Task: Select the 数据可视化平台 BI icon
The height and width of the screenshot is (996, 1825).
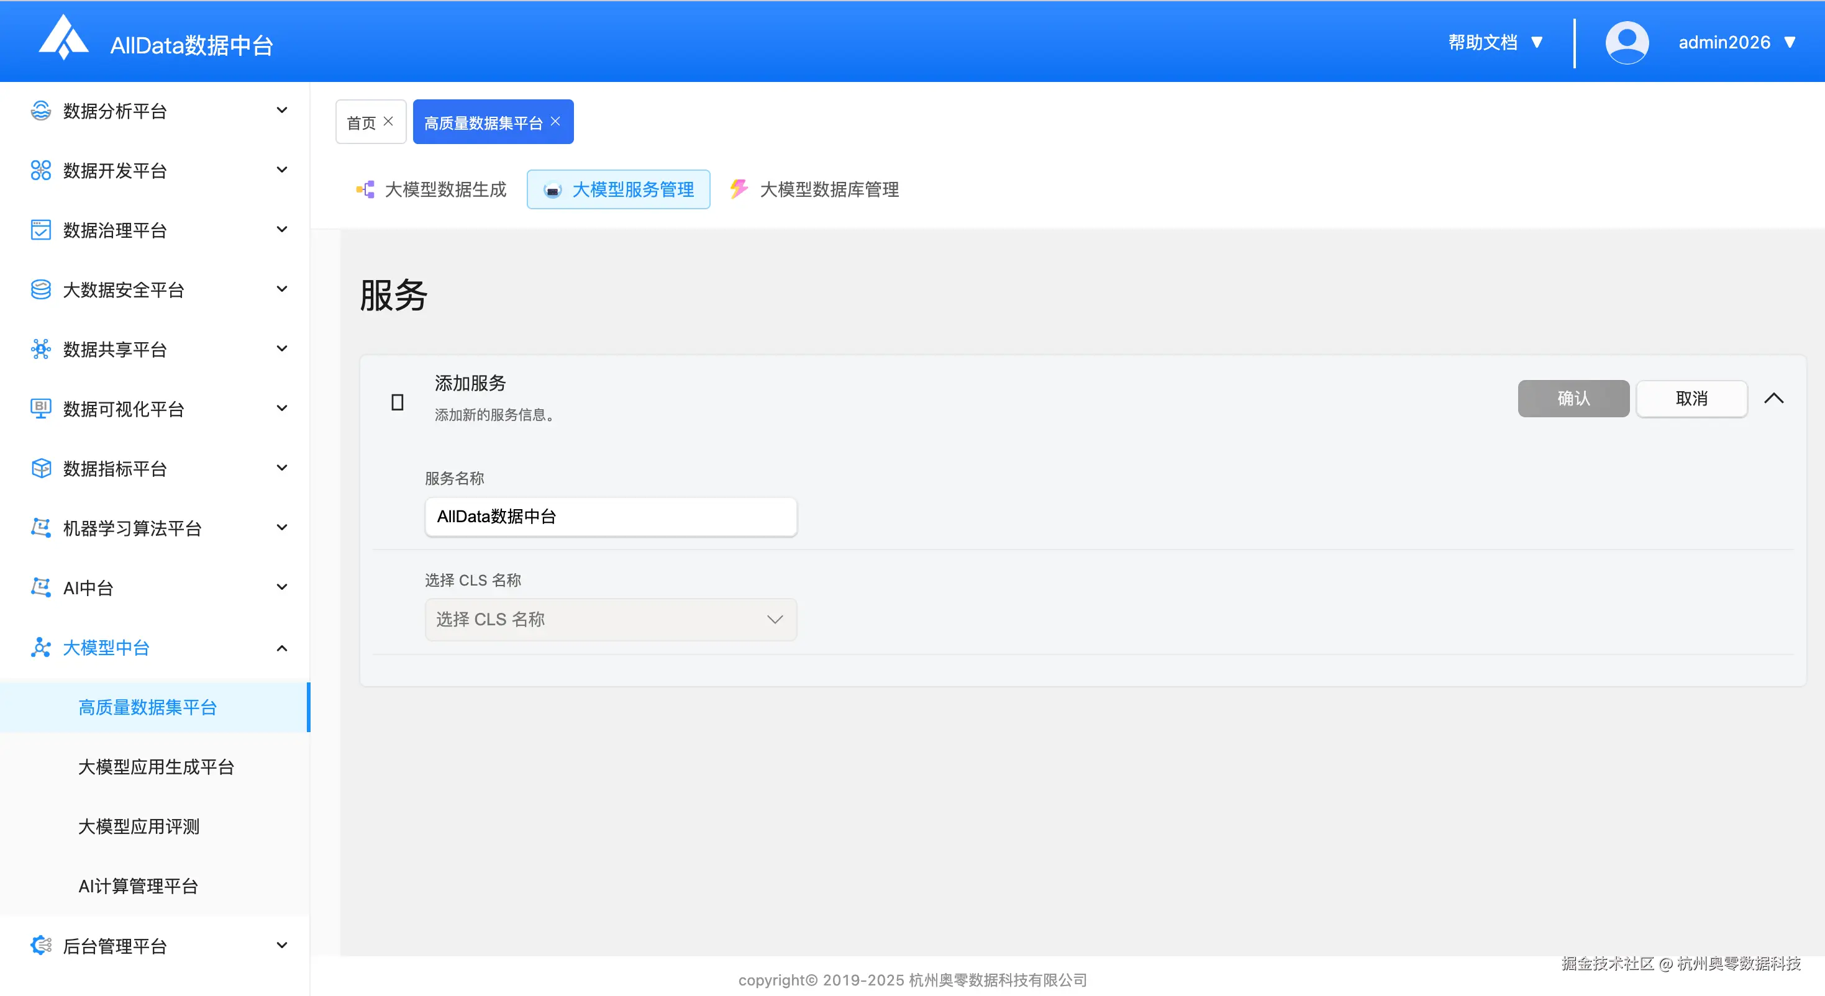Action: (x=40, y=408)
